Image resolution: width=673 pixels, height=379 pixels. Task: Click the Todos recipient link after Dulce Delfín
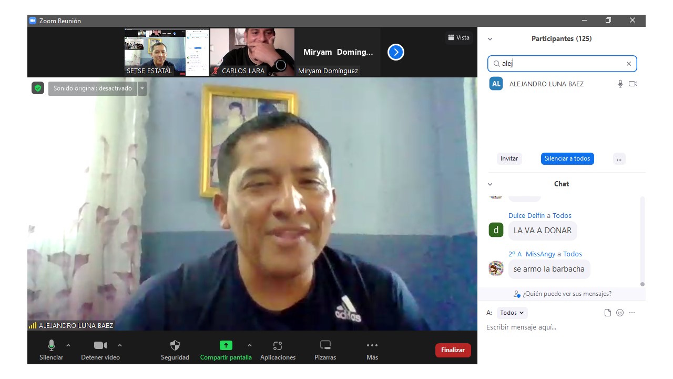(562, 215)
